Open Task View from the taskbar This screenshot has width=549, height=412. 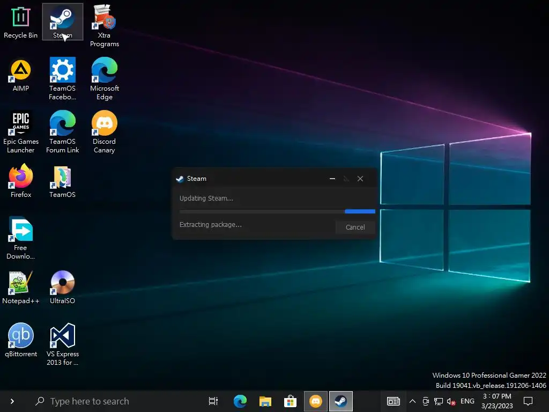[x=213, y=401]
